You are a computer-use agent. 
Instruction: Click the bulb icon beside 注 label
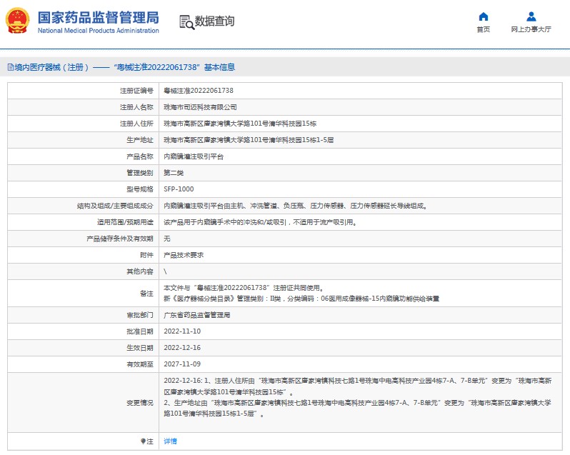144,441
